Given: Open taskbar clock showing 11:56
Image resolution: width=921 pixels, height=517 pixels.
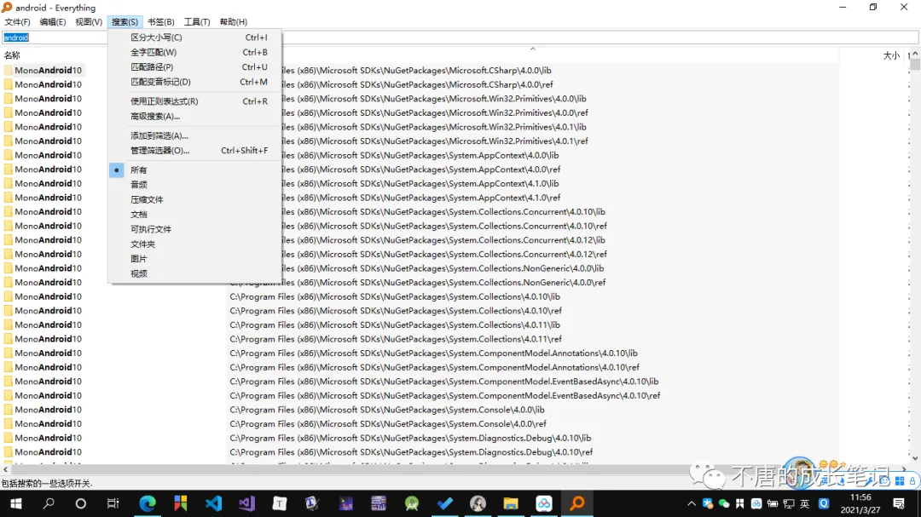Looking at the screenshot, I should coord(860,503).
